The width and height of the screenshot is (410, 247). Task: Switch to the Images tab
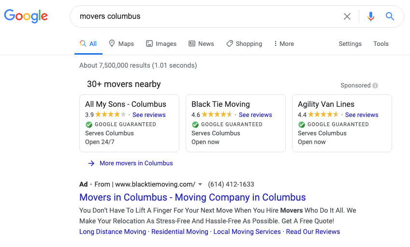click(161, 44)
